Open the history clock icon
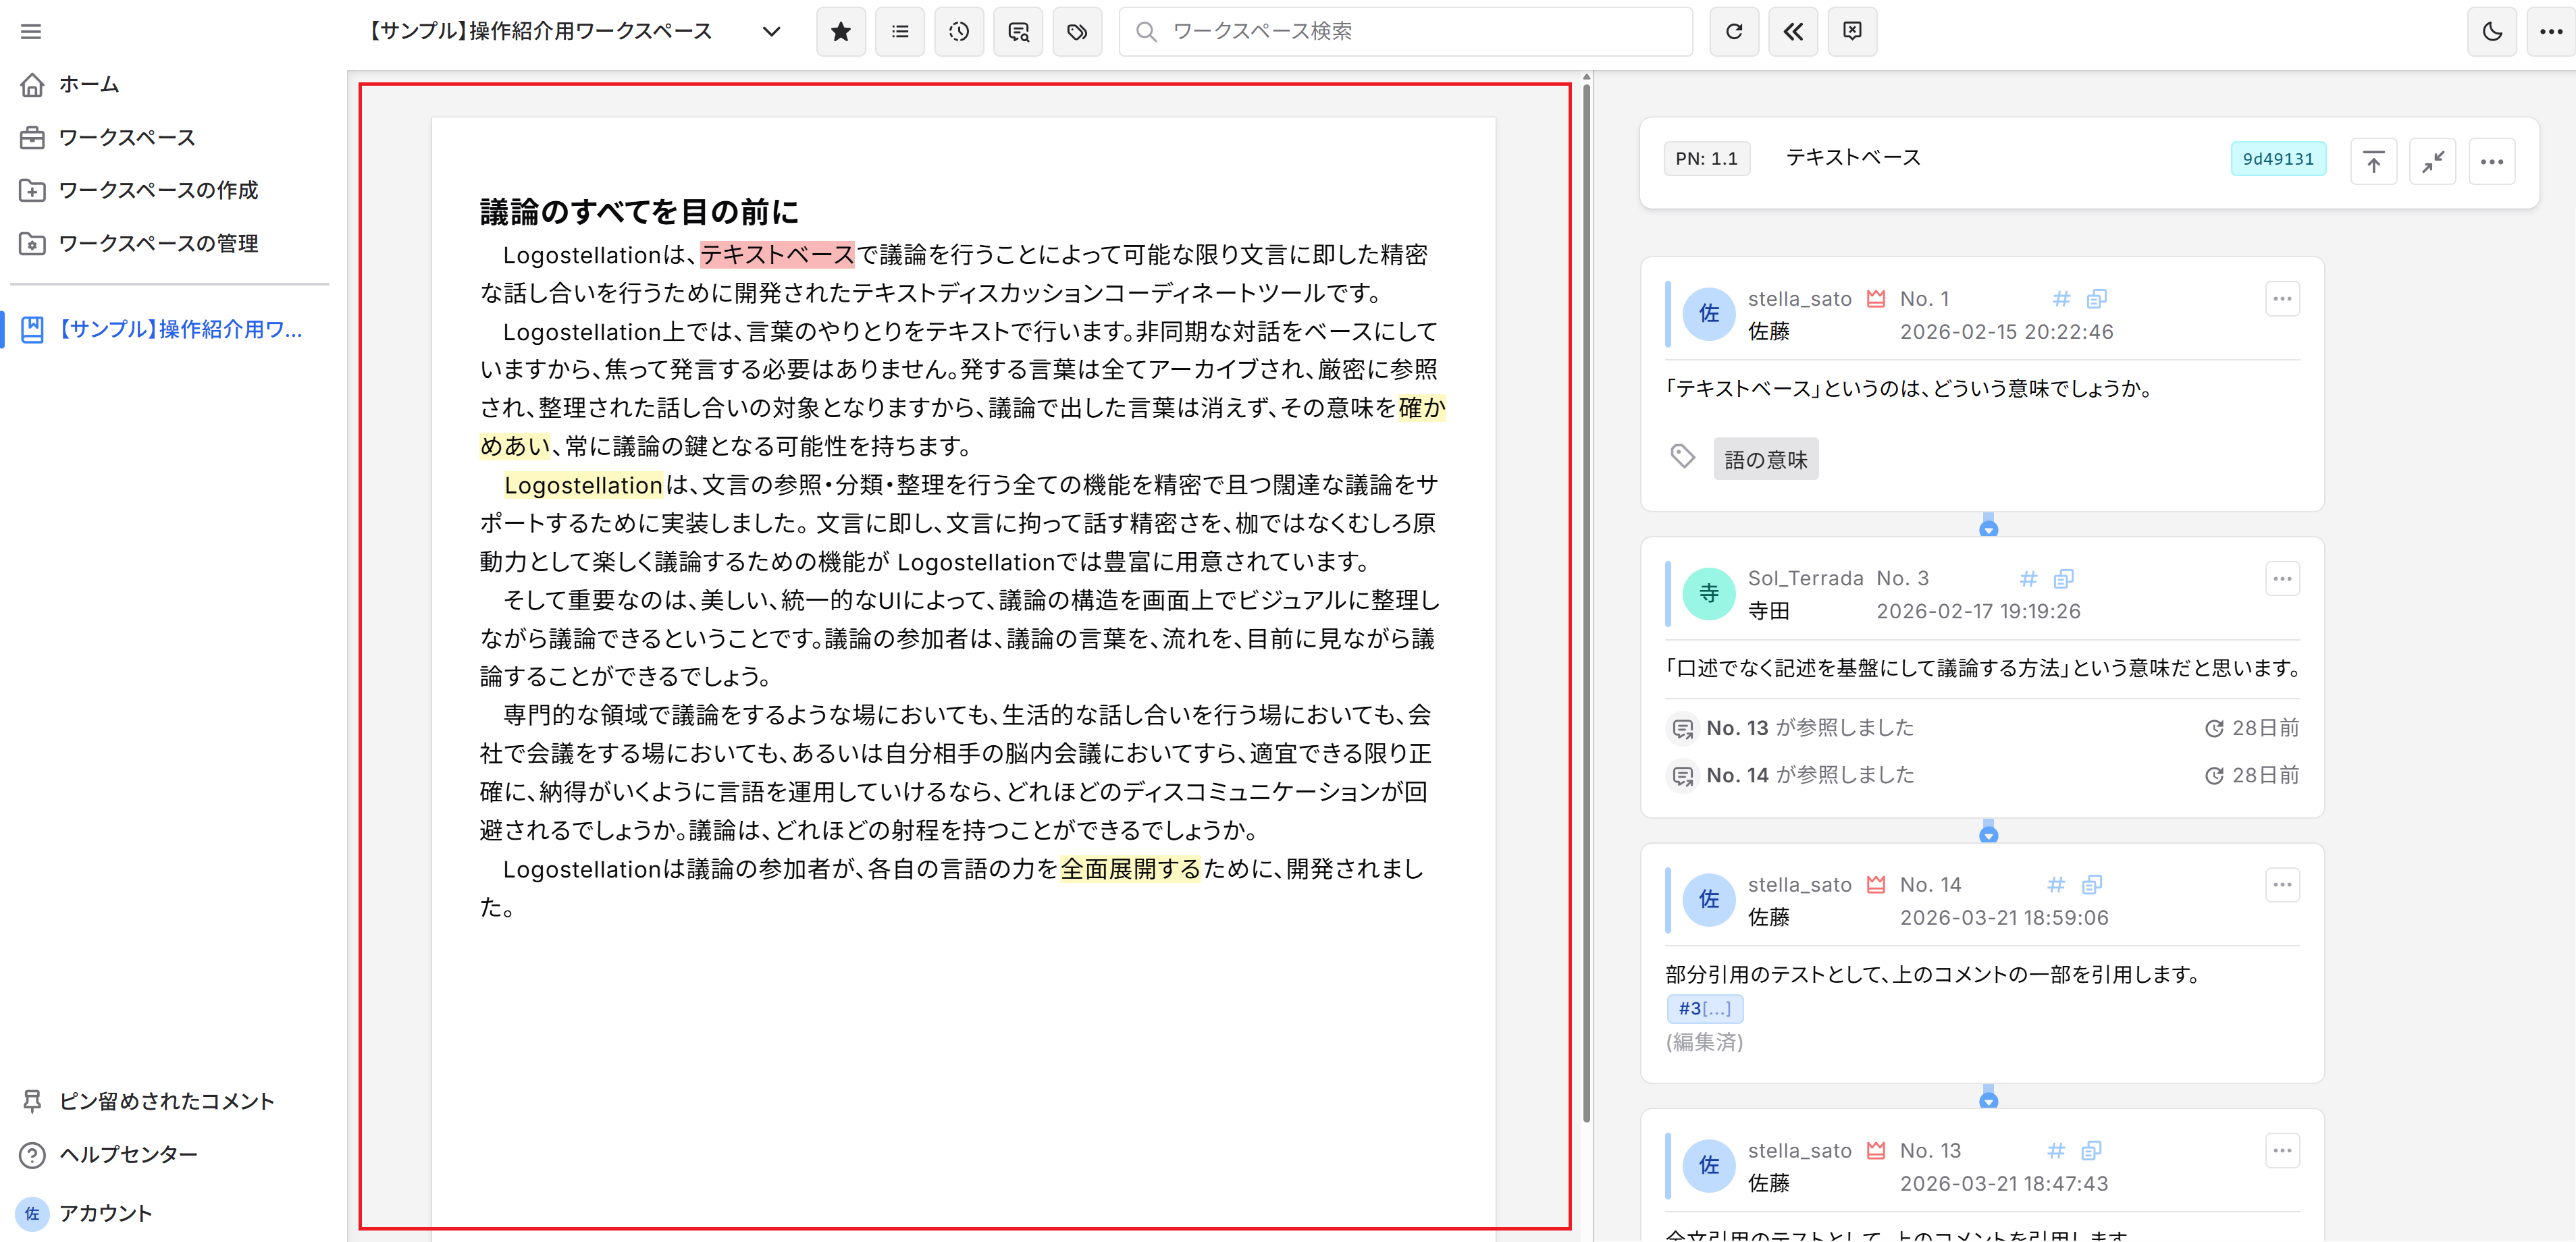The height and width of the screenshot is (1242, 2576). (959, 32)
